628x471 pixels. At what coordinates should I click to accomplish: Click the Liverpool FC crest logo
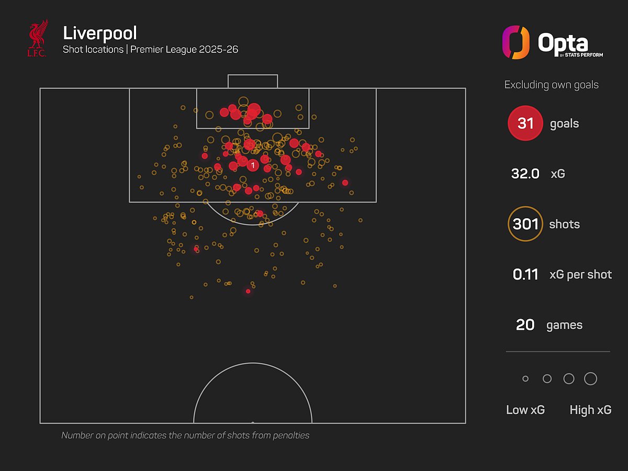click(39, 38)
